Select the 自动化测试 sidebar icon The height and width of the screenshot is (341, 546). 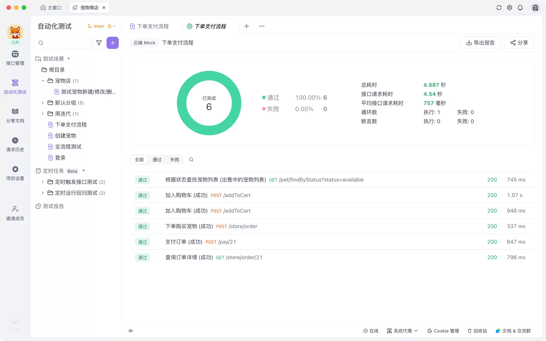(x=15, y=83)
